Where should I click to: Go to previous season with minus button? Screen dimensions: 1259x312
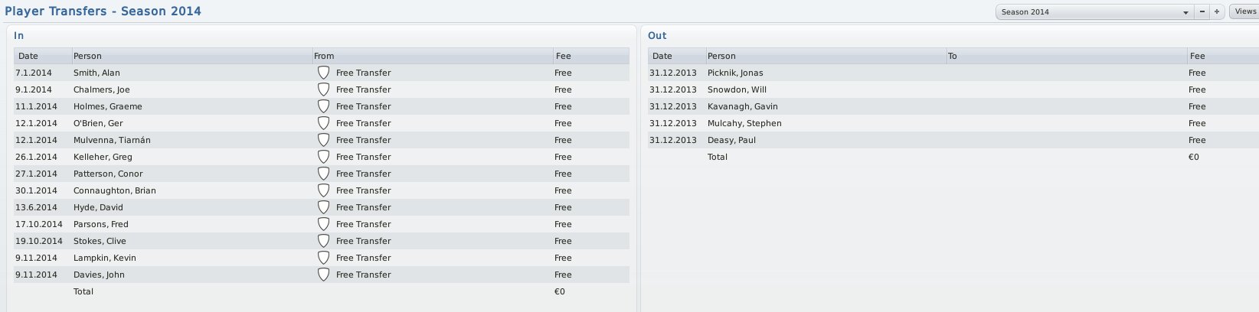pos(1202,12)
